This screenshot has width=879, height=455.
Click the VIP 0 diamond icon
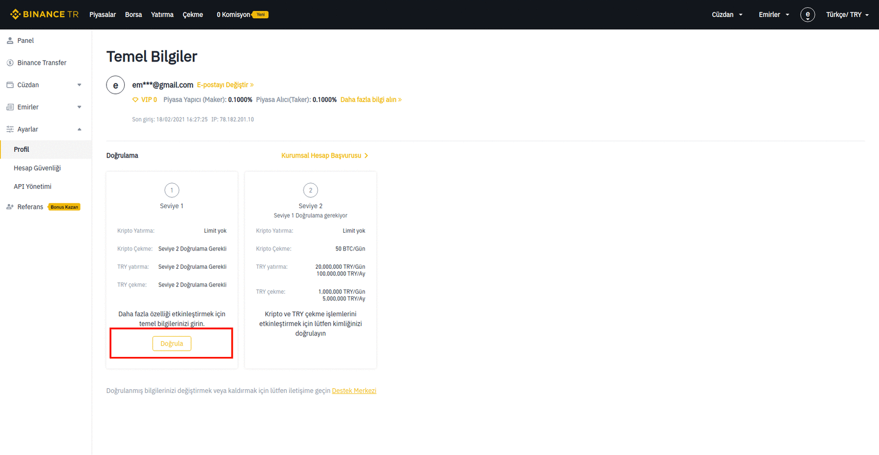[135, 100]
